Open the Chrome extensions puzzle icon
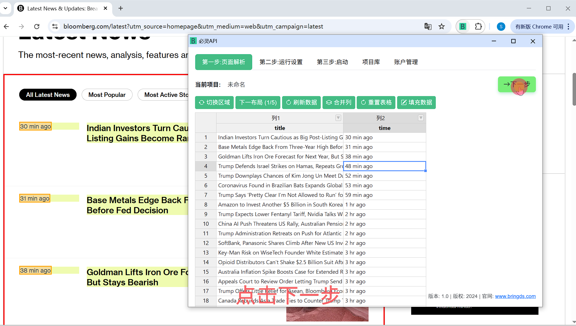576x326 pixels. (x=478, y=27)
